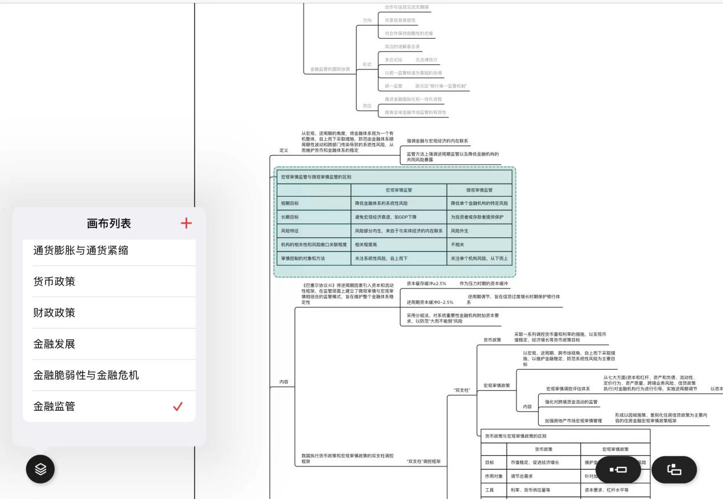Select the 通货膨胀与通货紧缩 canvas
723x499 pixels.
(80, 250)
